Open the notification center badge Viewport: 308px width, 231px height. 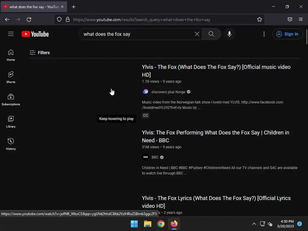pyautogui.click(x=300, y=224)
